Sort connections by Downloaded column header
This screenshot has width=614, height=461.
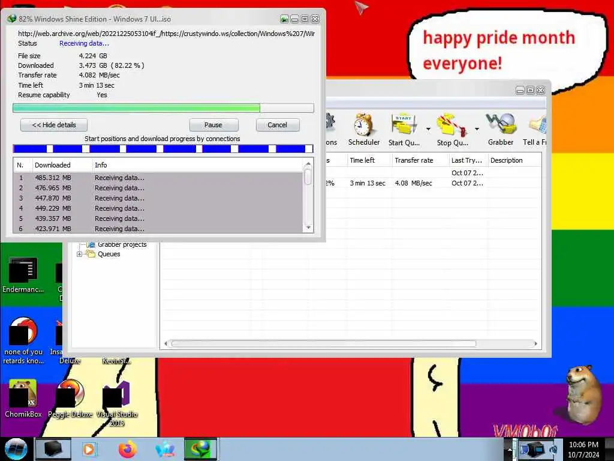[62, 165]
